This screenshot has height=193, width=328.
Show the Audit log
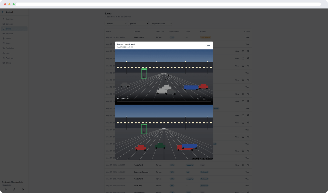coord(14,58)
